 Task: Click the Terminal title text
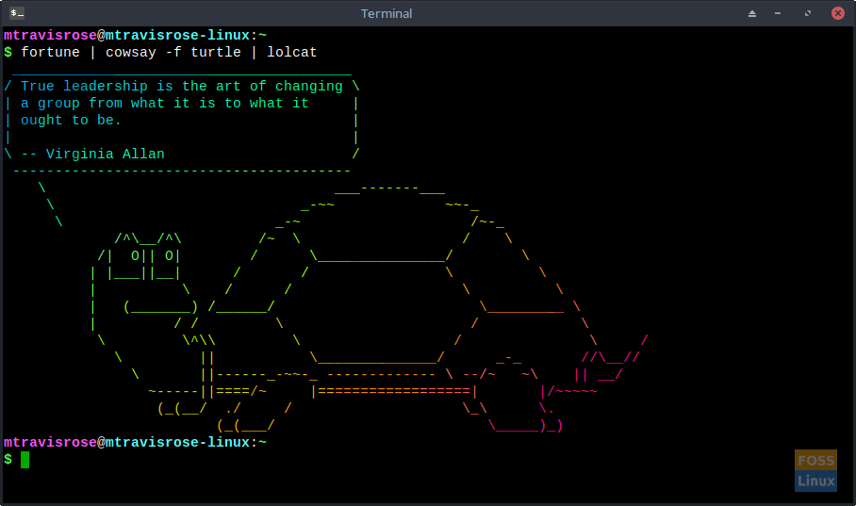click(387, 13)
